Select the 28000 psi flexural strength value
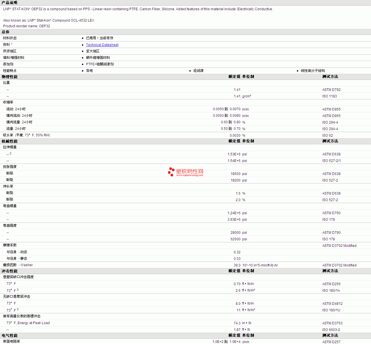 click(x=235, y=233)
